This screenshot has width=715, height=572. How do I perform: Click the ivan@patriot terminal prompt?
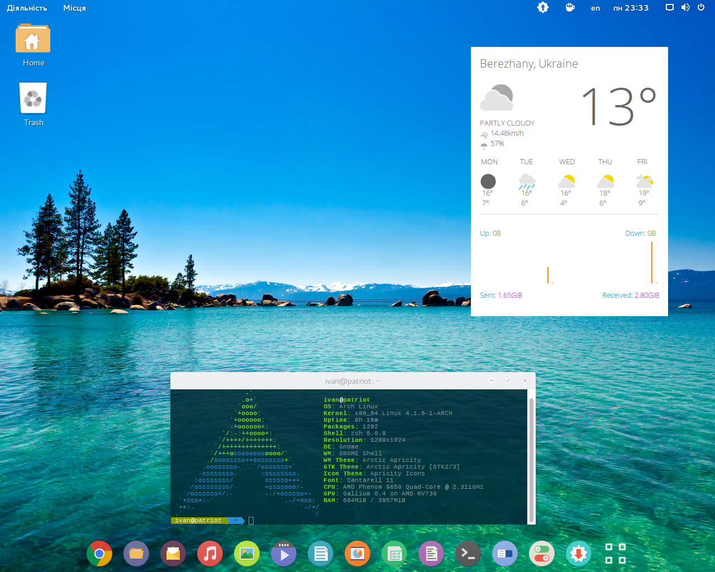(198, 521)
